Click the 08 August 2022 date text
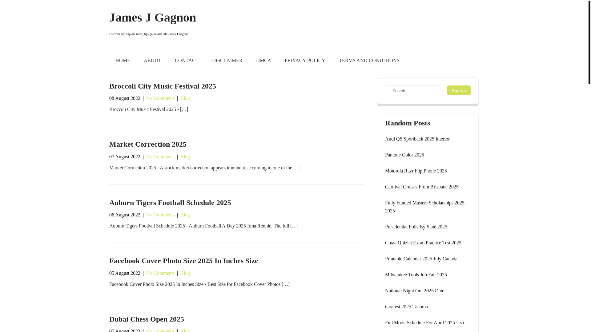 click(125, 98)
